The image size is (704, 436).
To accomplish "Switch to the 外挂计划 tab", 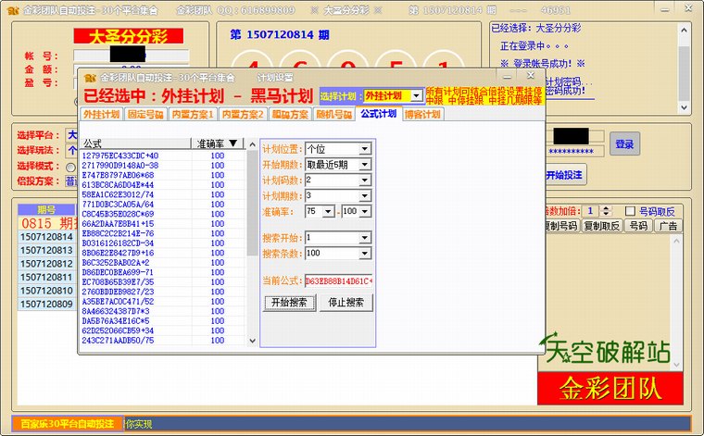I will pyautogui.click(x=102, y=115).
